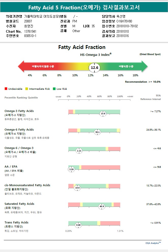Screen dimensions: 168x252
Task: Select the Trans Fatty Acids row label
Action: tap(17, 222)
